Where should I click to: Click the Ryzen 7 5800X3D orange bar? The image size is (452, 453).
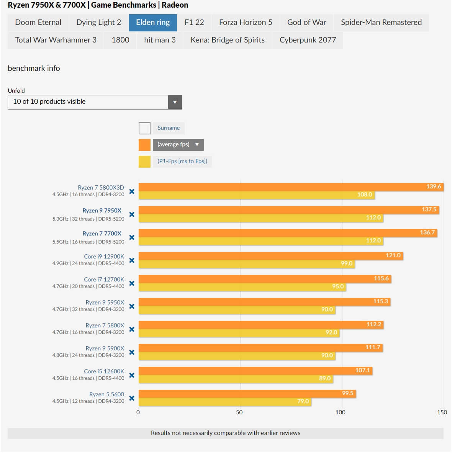tap(290, 187)
